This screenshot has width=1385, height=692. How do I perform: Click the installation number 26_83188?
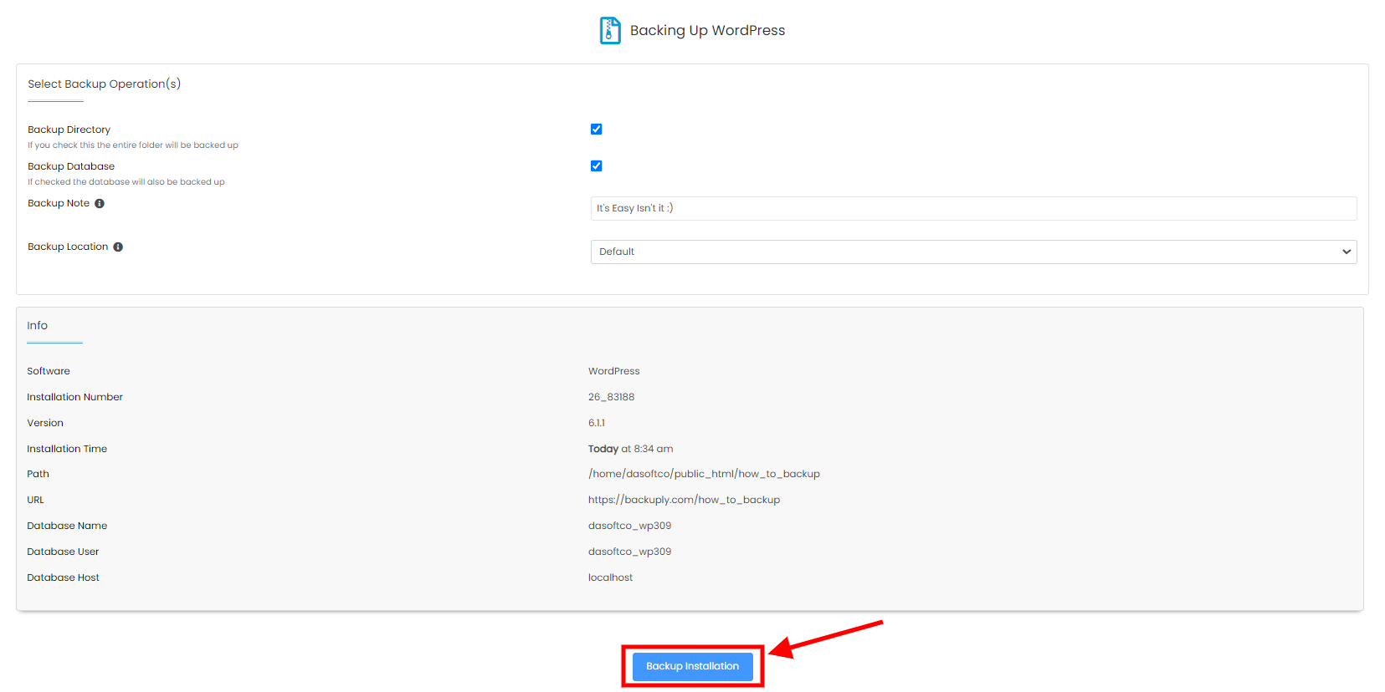pyautogui.click(x=611, y=397)
